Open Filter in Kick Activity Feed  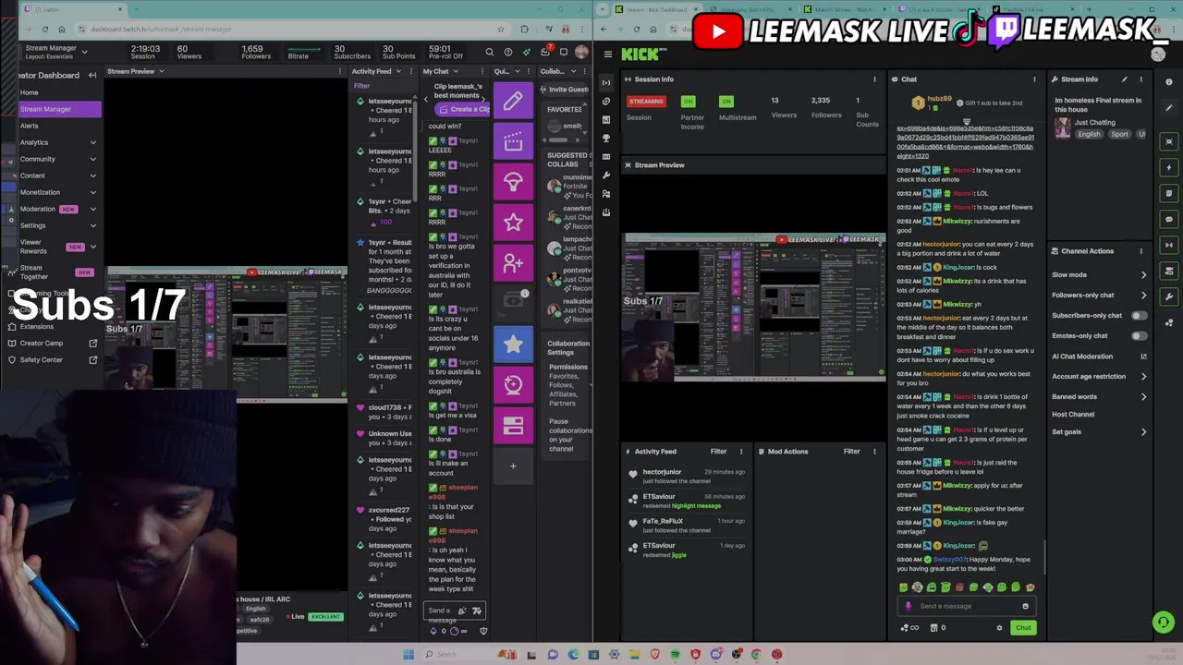tap(718, 452)
